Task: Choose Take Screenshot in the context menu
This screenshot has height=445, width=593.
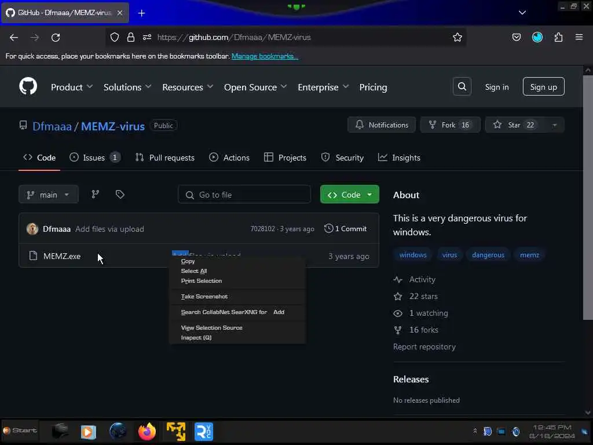Action: tap(237, 296)
